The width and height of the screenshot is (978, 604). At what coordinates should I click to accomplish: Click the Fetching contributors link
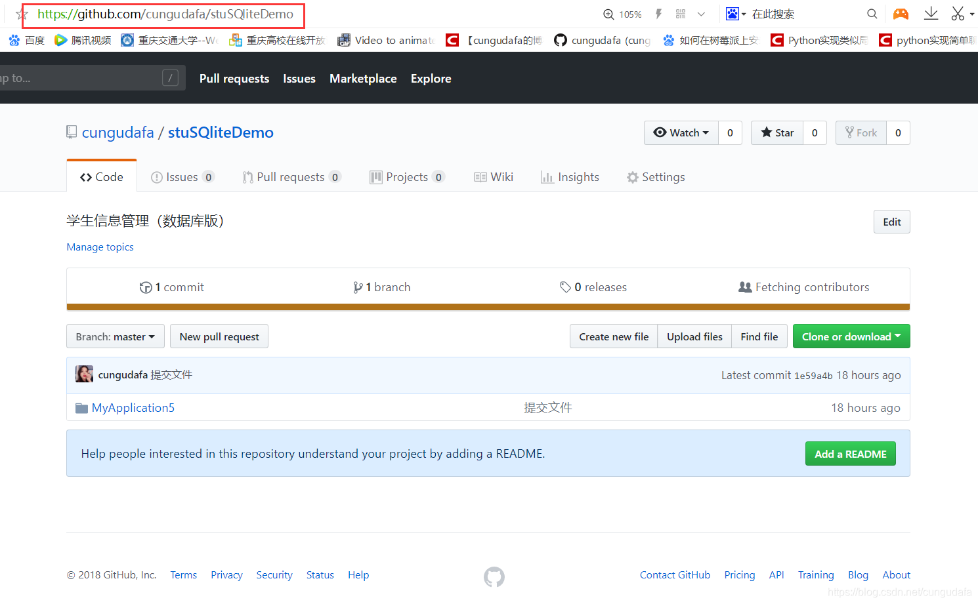804,287
